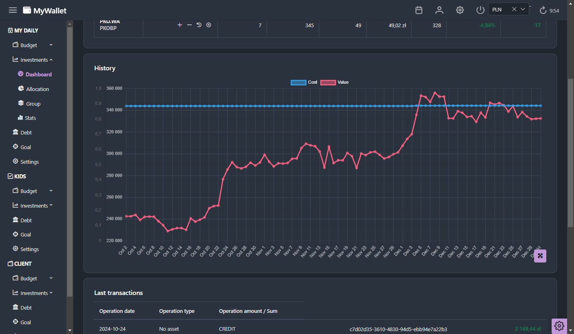The height and width of the screenshot is (334, 574).
Task: Click the Last transactions heading
Action: [x=118, y=293]
